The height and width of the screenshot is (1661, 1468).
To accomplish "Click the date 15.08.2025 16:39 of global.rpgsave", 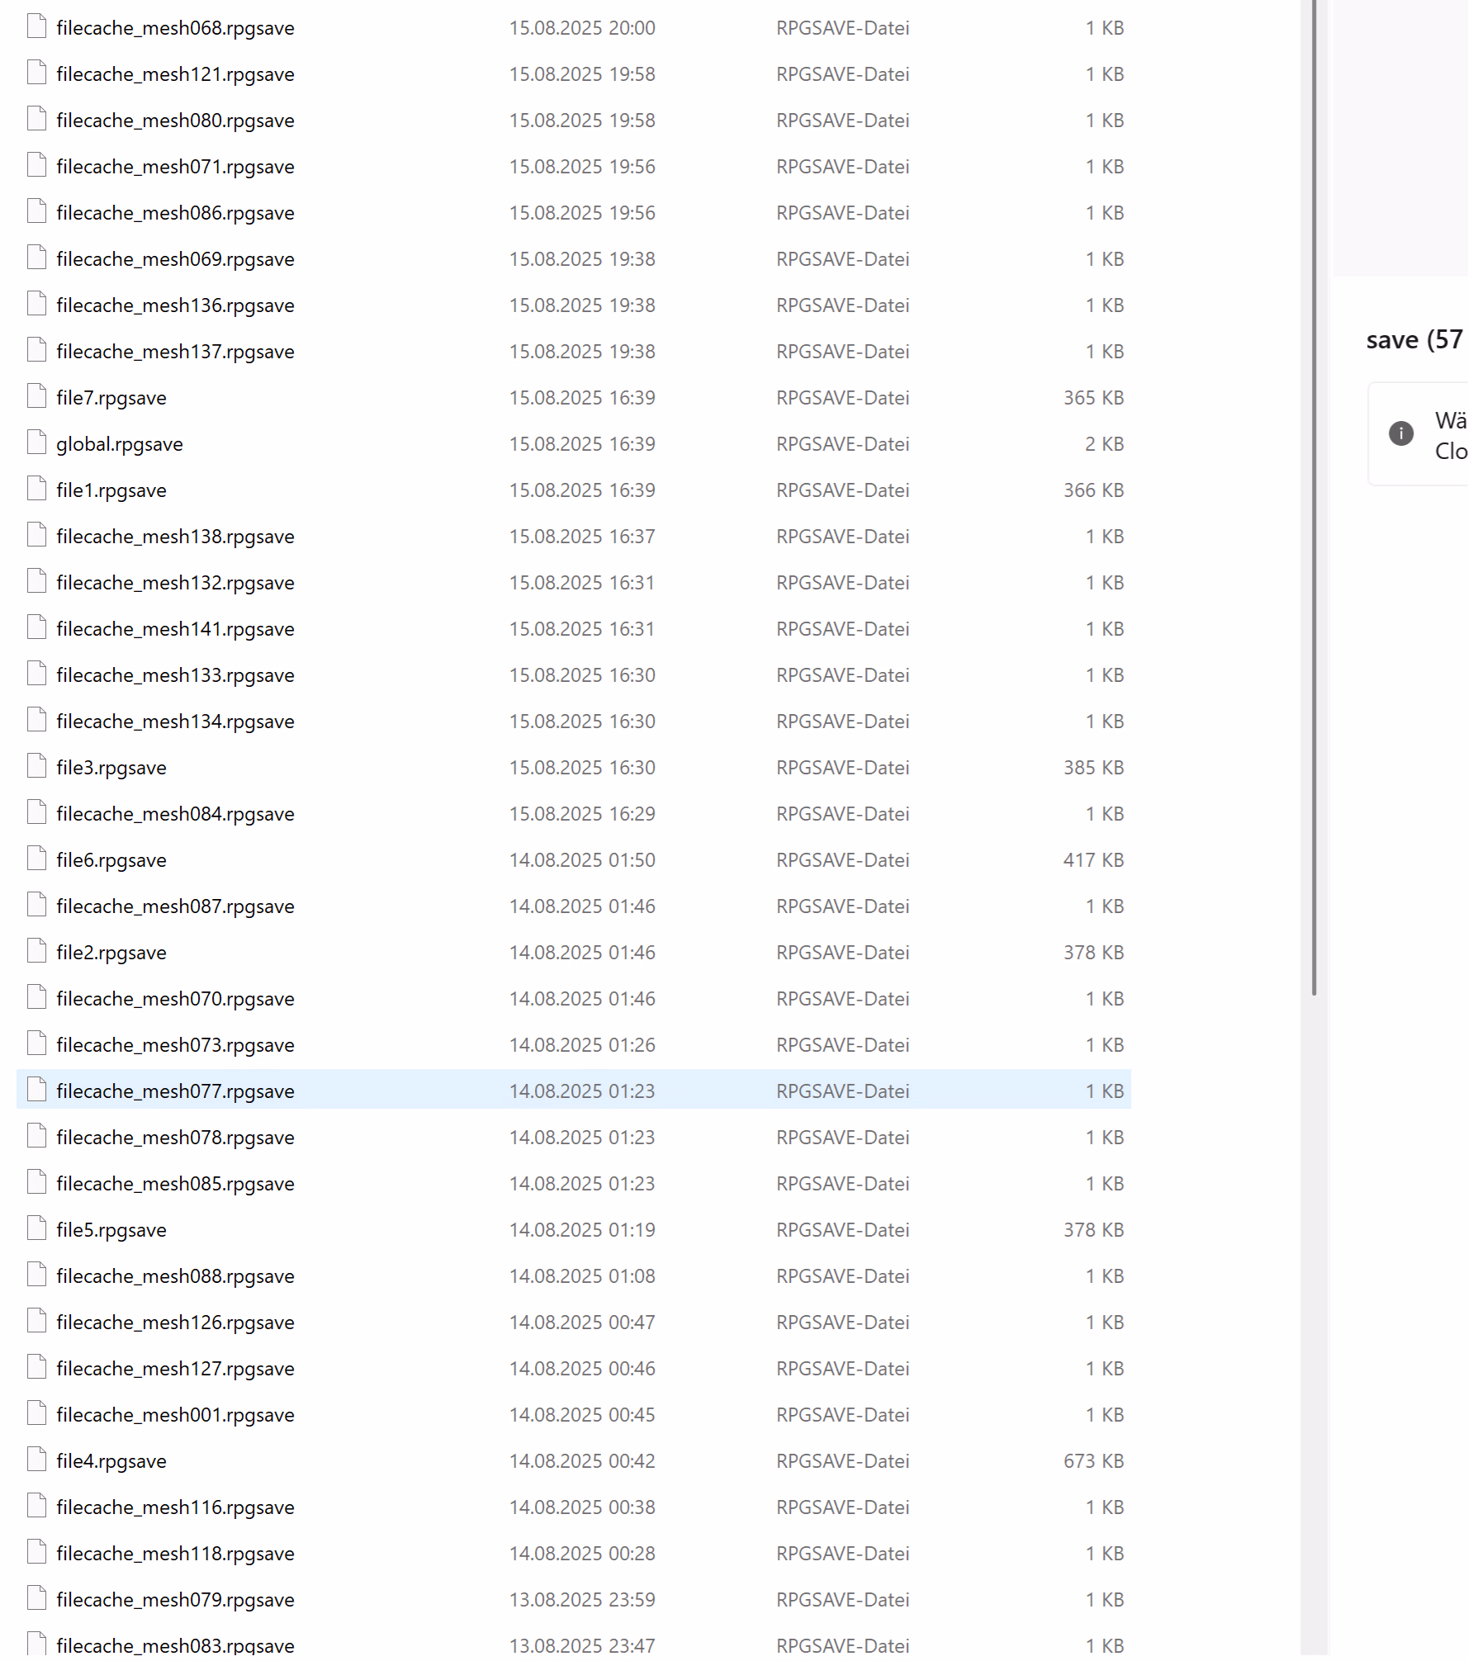I will click(x=581, y=444).
